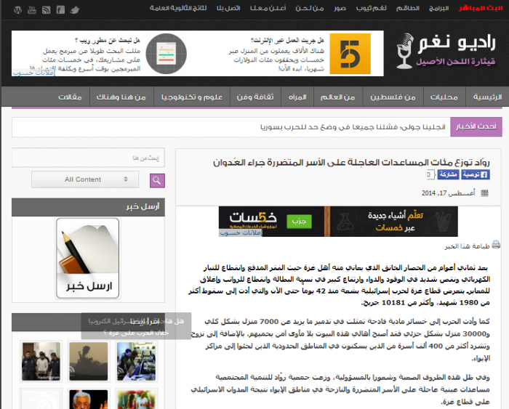The width and height of the screenshot is (509, 409).
Task: Click the Facebook recommend button
Action: [476, 175]
